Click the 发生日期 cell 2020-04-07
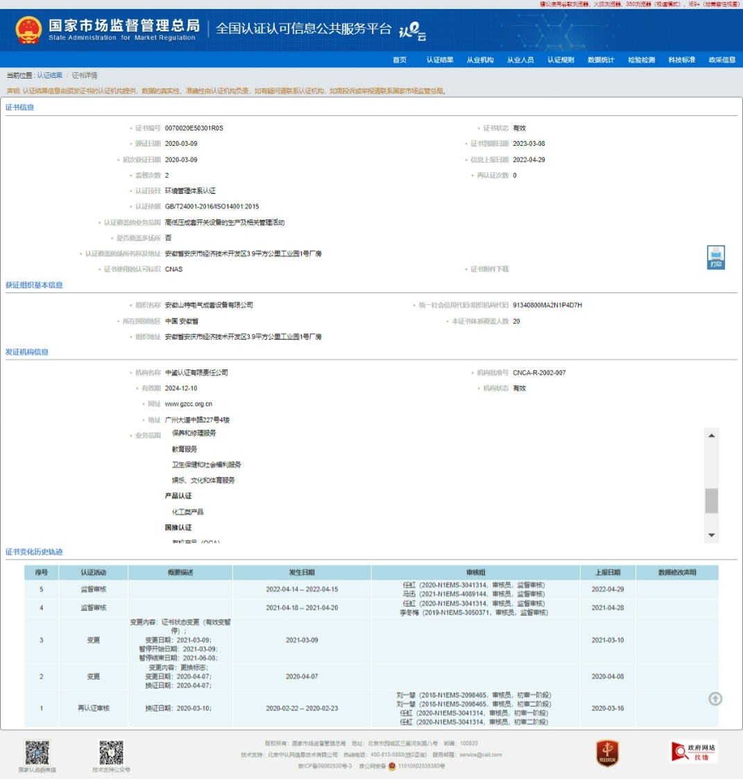Image resolution: width=743 pixels, height=779 pixels. click(302, 677)
